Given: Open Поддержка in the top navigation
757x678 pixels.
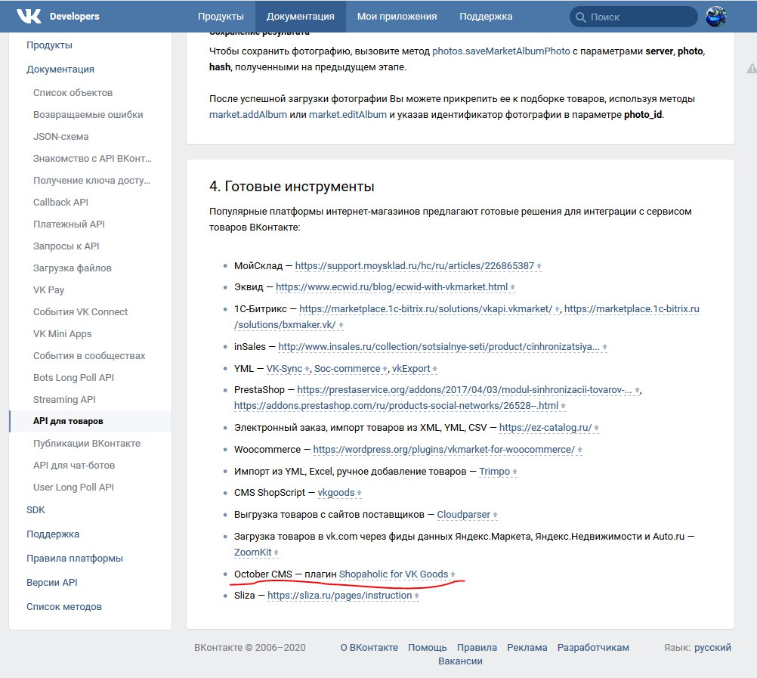Looking at the screenshot, I should (486, 16).
